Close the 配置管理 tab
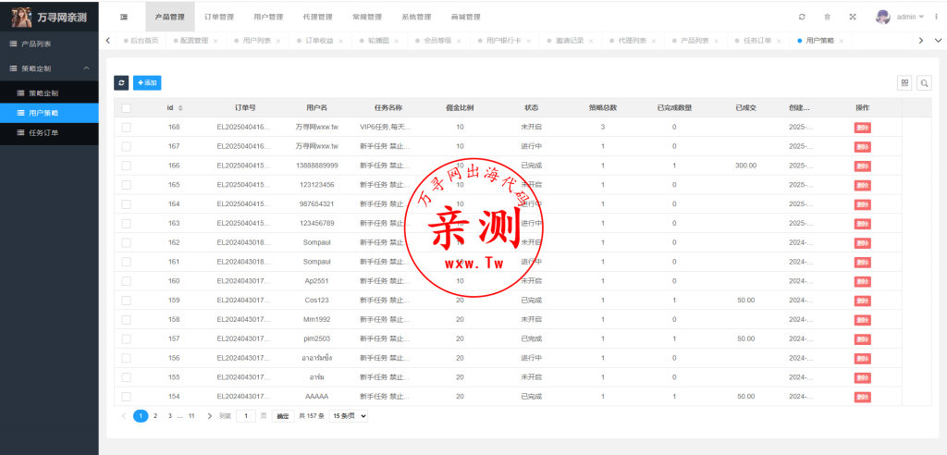This screenshot has width=947, height=455. tap(215, 41)
